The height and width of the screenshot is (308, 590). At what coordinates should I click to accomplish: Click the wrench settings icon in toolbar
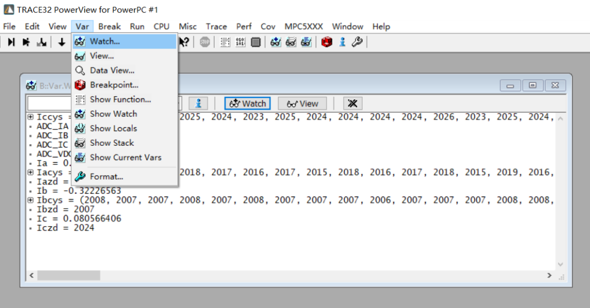click(x=357, y=42)
